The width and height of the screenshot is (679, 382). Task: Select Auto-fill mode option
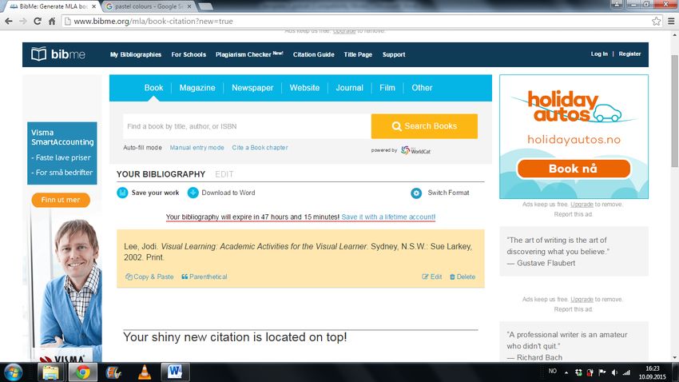(x=142, y=148)
